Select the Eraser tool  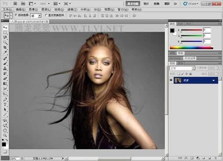click(5, 78)
